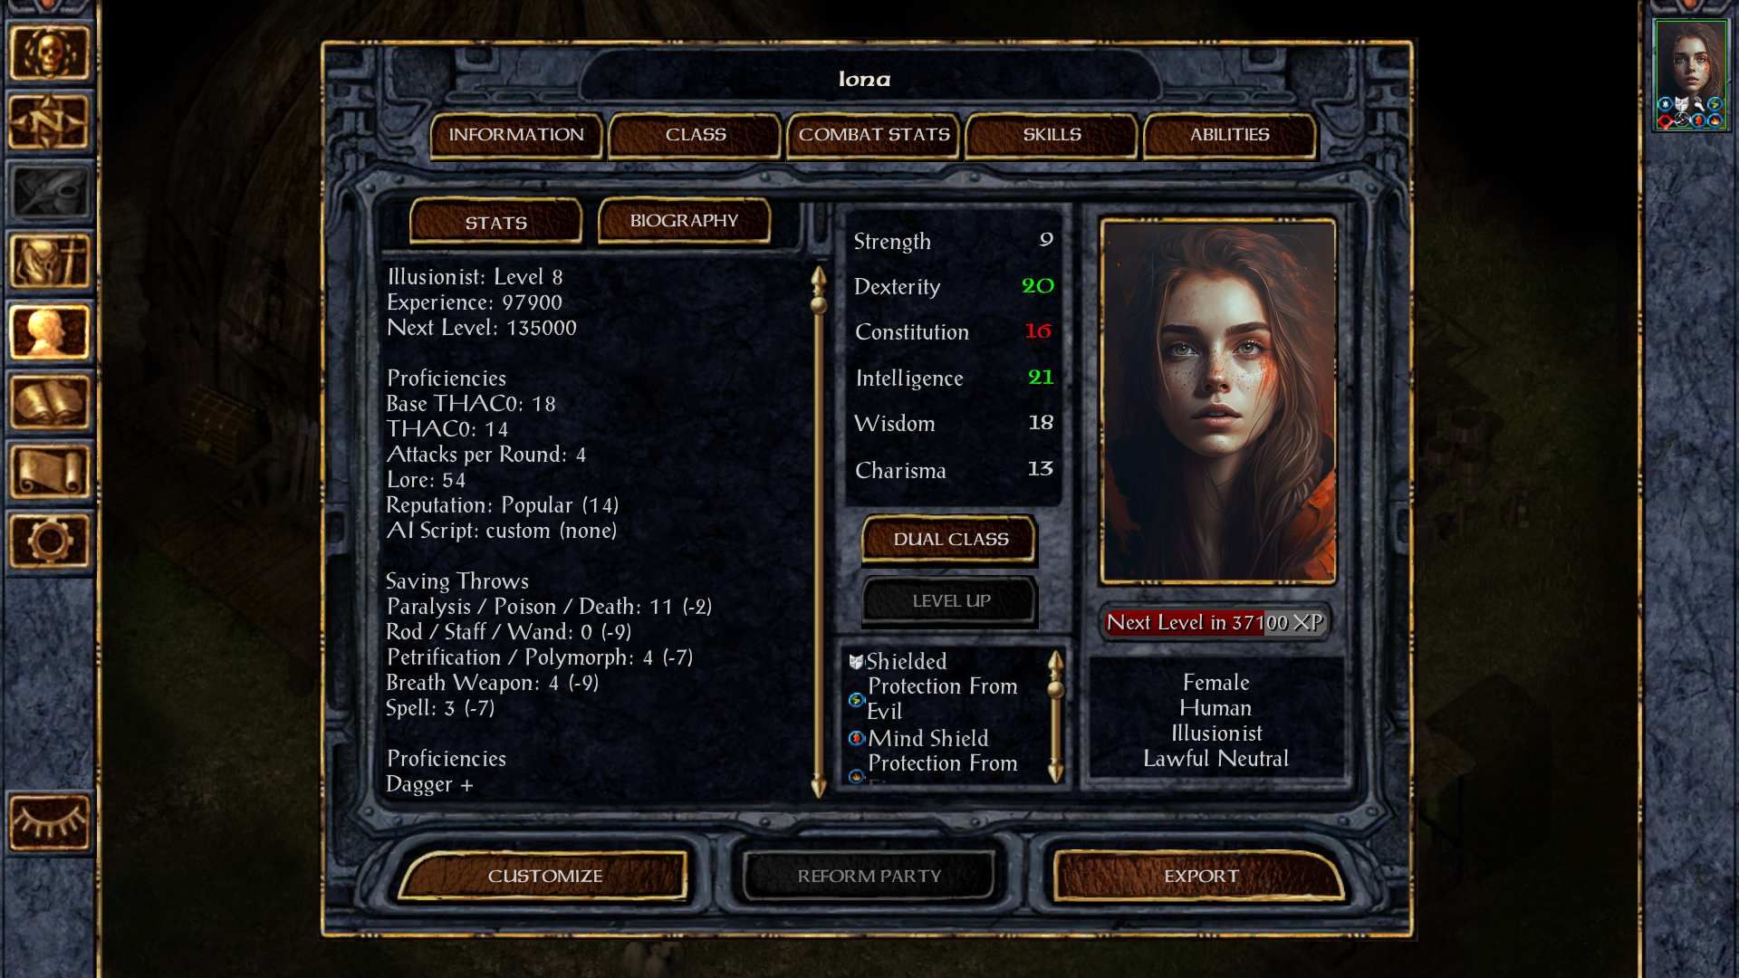
Task: Click the Level Up button
Action: point(950,601)
